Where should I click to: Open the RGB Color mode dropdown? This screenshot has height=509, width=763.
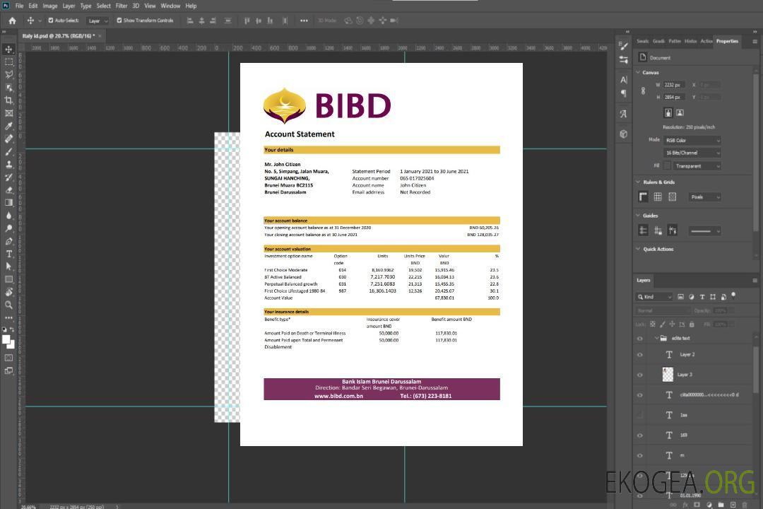(x=692, y=140)
